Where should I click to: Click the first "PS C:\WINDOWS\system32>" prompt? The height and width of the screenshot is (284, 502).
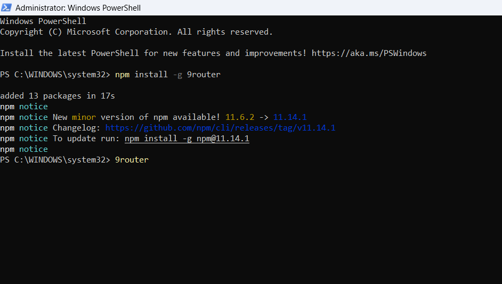55,75
